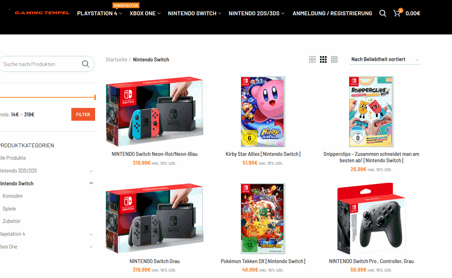Expand the Xbox One sidebar category chevron
Screen dimensions: 452x278
pos(91,247)
